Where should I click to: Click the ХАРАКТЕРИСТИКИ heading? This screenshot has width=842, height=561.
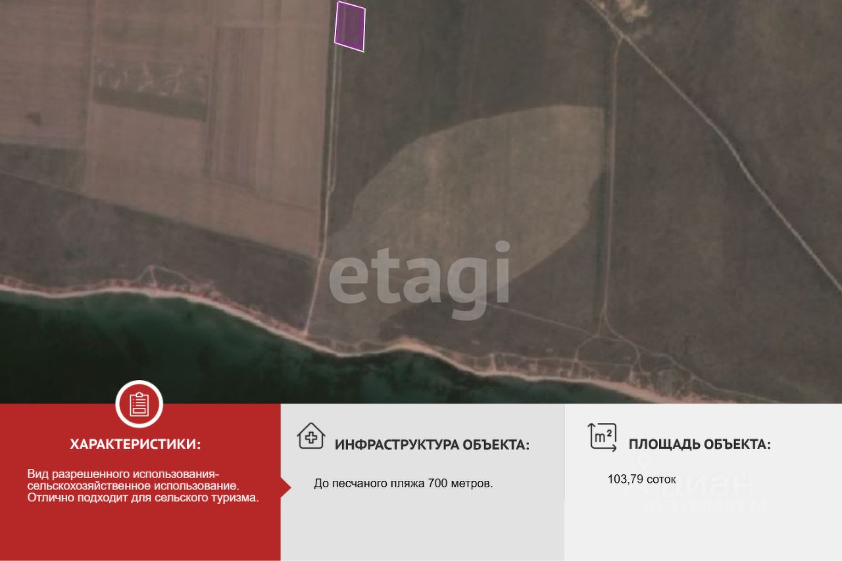(x=136, y=445)
